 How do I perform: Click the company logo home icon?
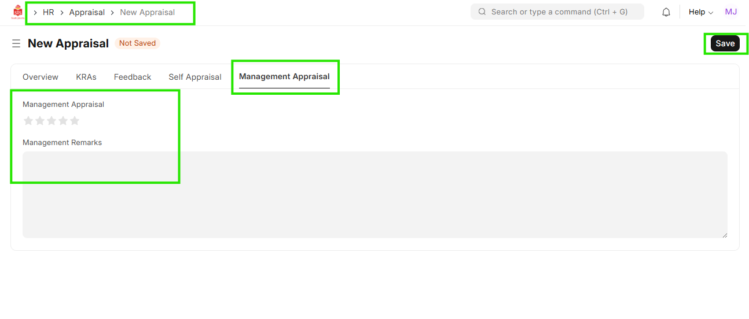[x=17, y=12]
